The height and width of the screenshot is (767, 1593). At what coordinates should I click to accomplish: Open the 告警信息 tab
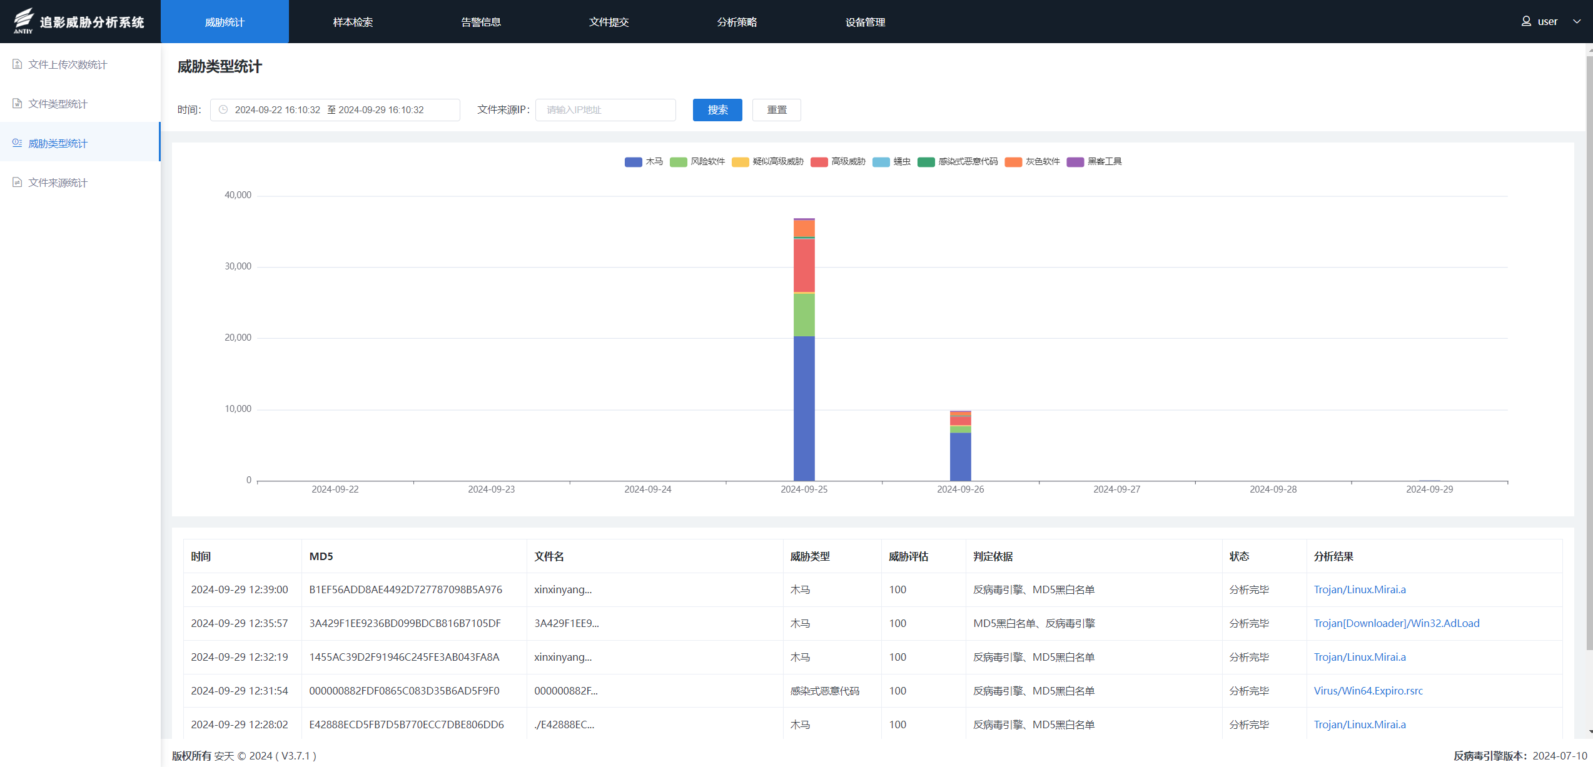[x=481, y=22]
